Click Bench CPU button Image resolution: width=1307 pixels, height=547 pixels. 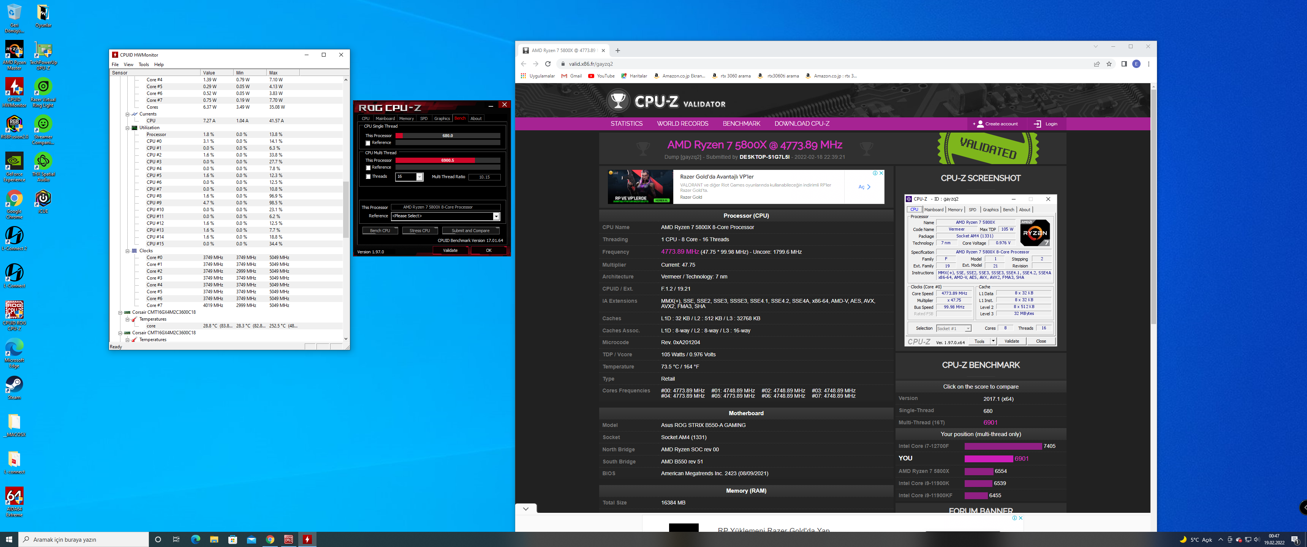(380, 230)
